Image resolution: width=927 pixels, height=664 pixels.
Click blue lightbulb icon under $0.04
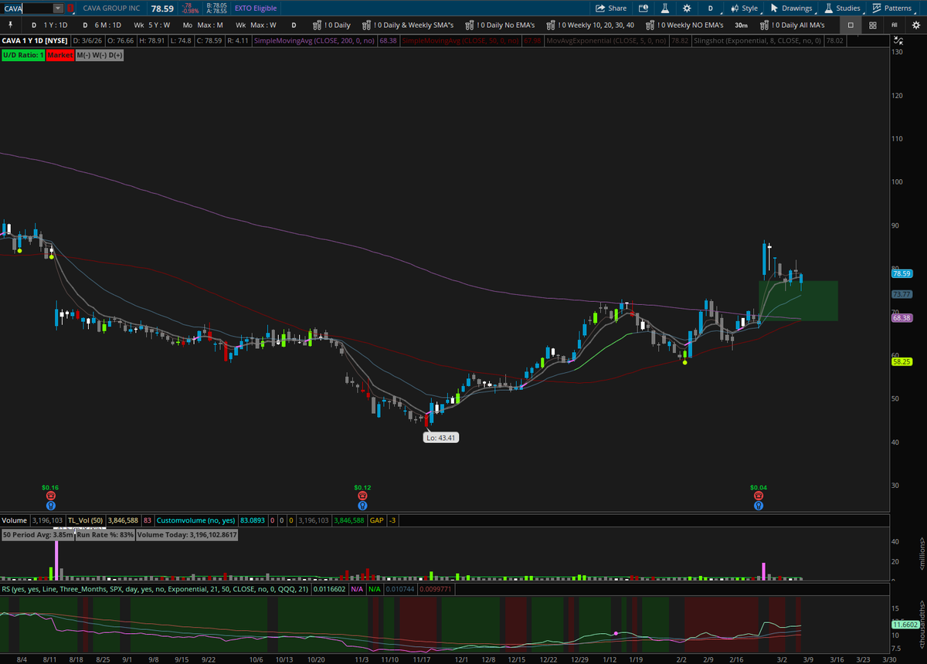pyautogui.click(x=759, y=506)
